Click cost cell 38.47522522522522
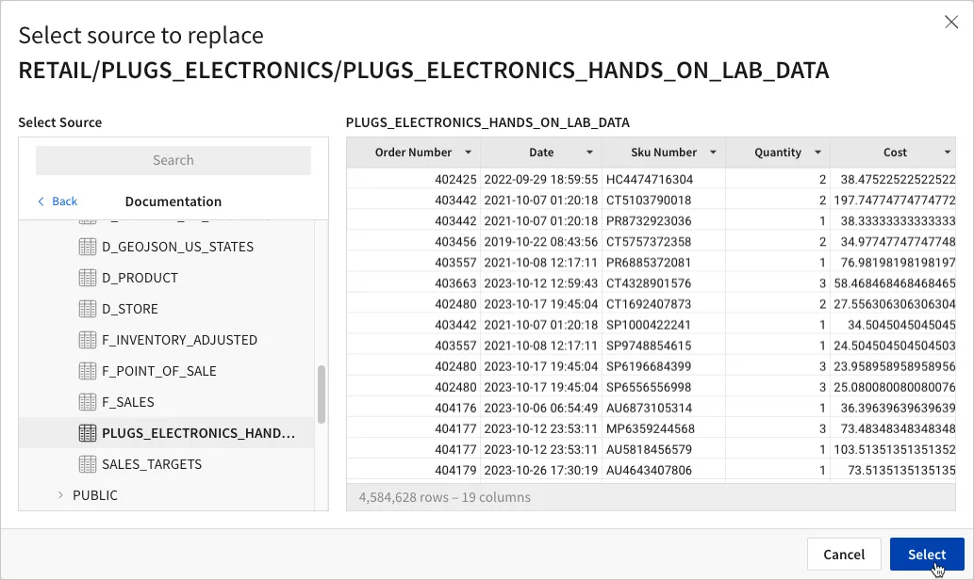Screen dimensions: 974x580 (x=893, y=179)
